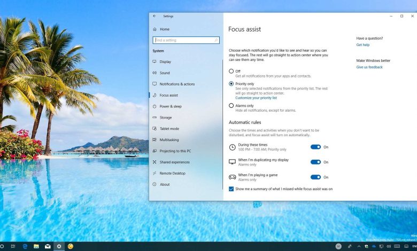Select Notifications & actions in sidebar

tap(177, 84)
